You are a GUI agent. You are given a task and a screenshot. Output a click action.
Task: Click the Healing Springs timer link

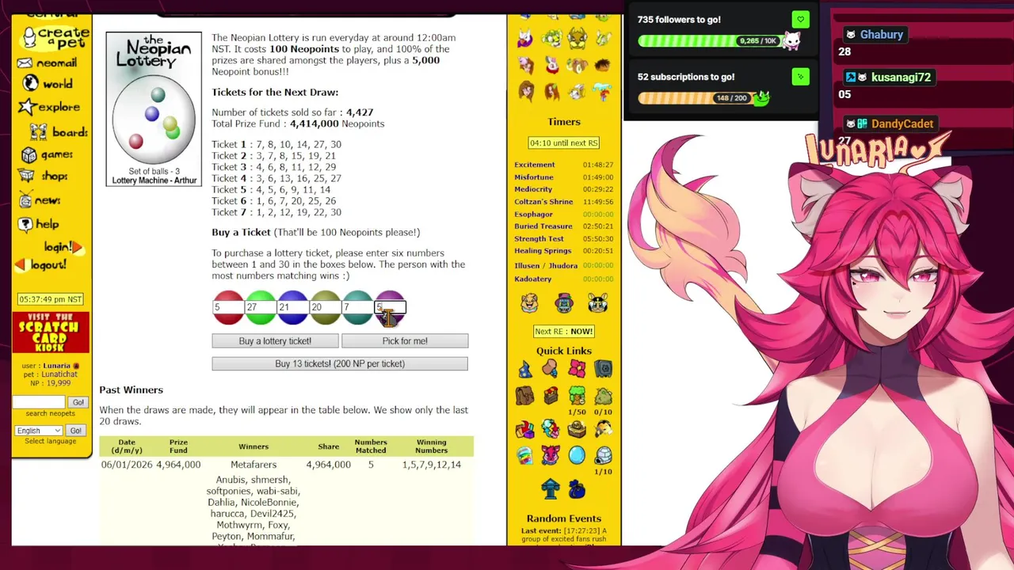[x=543, y=251]
